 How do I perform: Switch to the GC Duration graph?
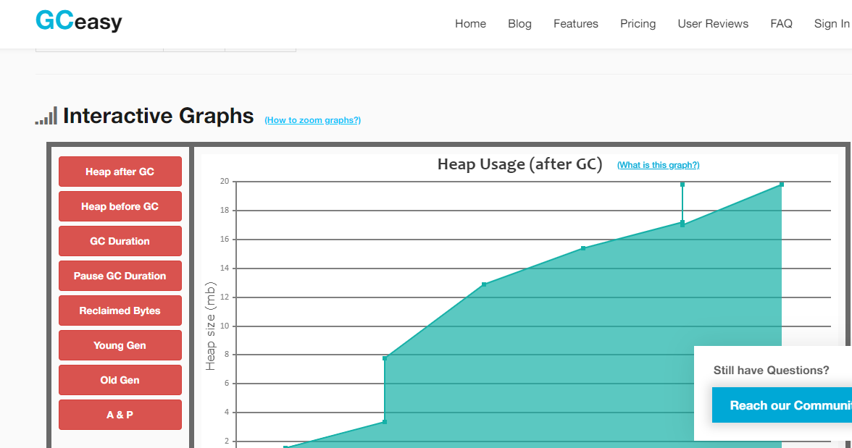pos(120,241)
